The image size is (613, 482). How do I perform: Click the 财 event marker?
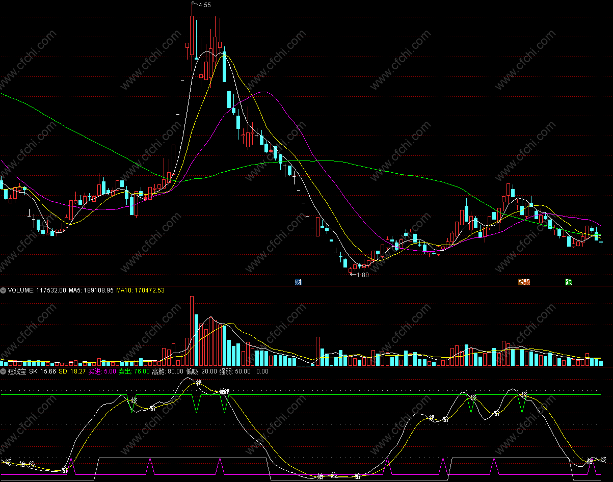tap(299, 282)
